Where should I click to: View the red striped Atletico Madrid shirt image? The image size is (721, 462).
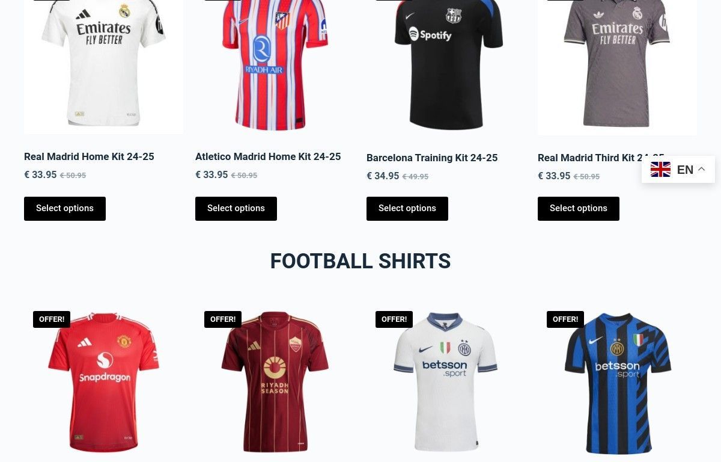[275, 66]
